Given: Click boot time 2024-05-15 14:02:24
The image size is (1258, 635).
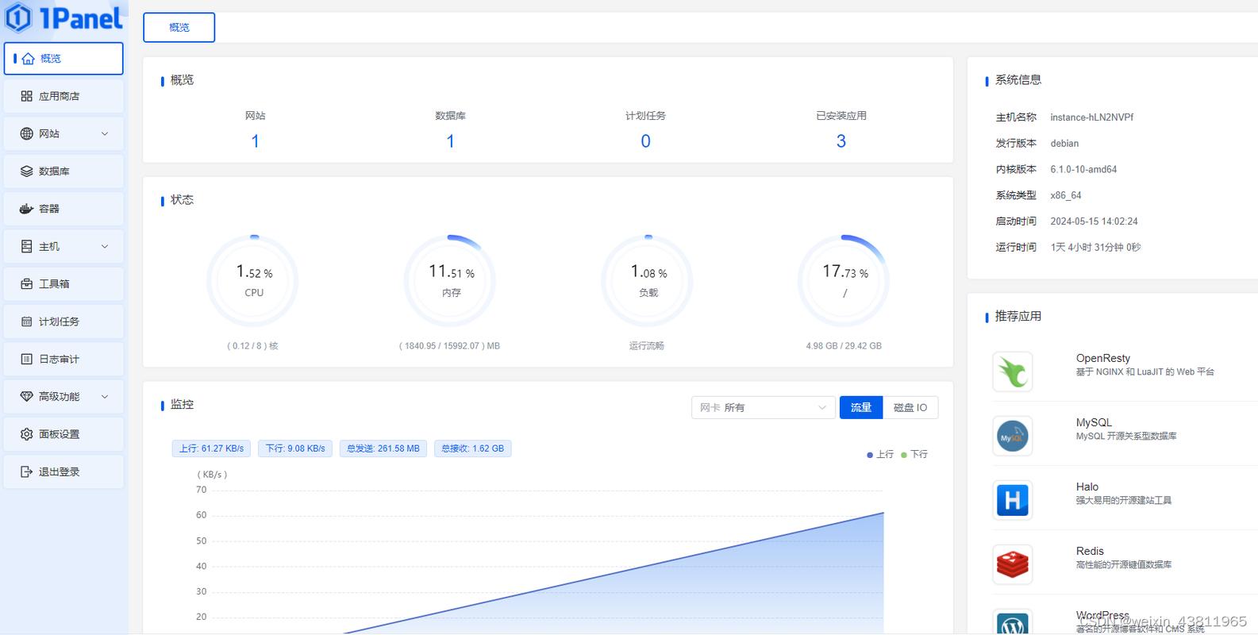Looking at the screenshot, I should 1094,221.
